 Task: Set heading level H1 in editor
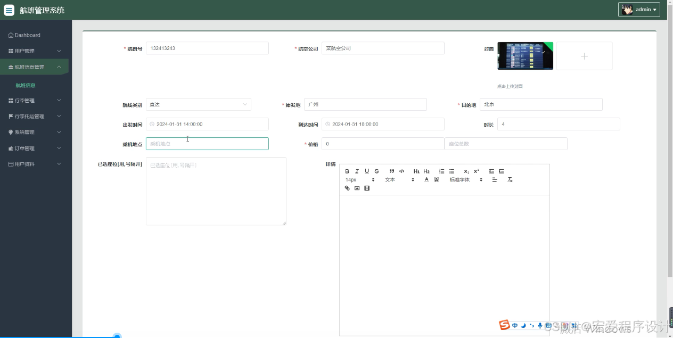point(416,171)
